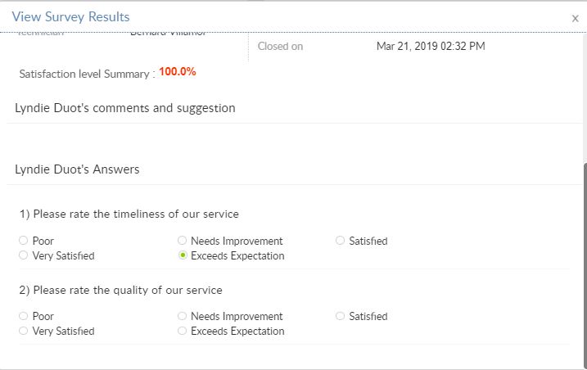Viewport: 587px width, 370px height.
Task: Close the View Survey Results dialog
Action: click(x=575, y=17)
